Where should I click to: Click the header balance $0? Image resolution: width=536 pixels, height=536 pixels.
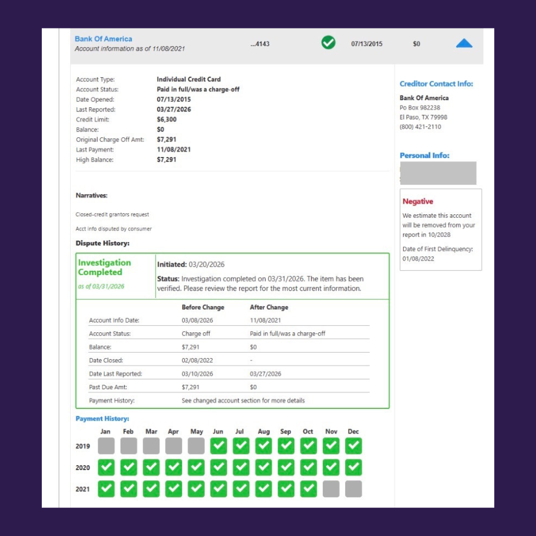[416, 44]
